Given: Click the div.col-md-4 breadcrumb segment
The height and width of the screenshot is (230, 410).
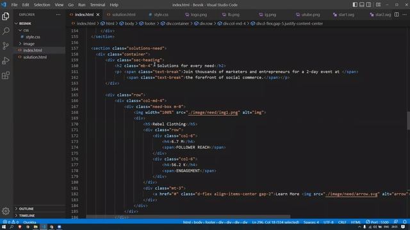Looking at the screenshot, I should click(232, 24).
